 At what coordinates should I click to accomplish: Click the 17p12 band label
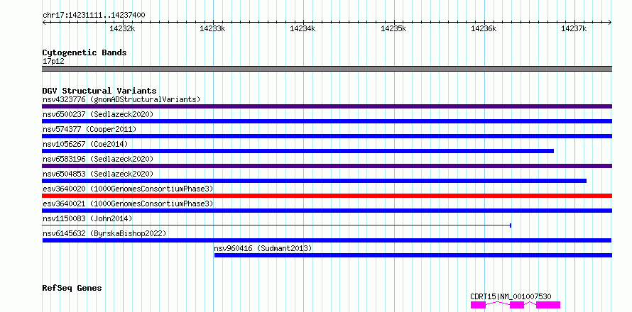tap(53, 62)
